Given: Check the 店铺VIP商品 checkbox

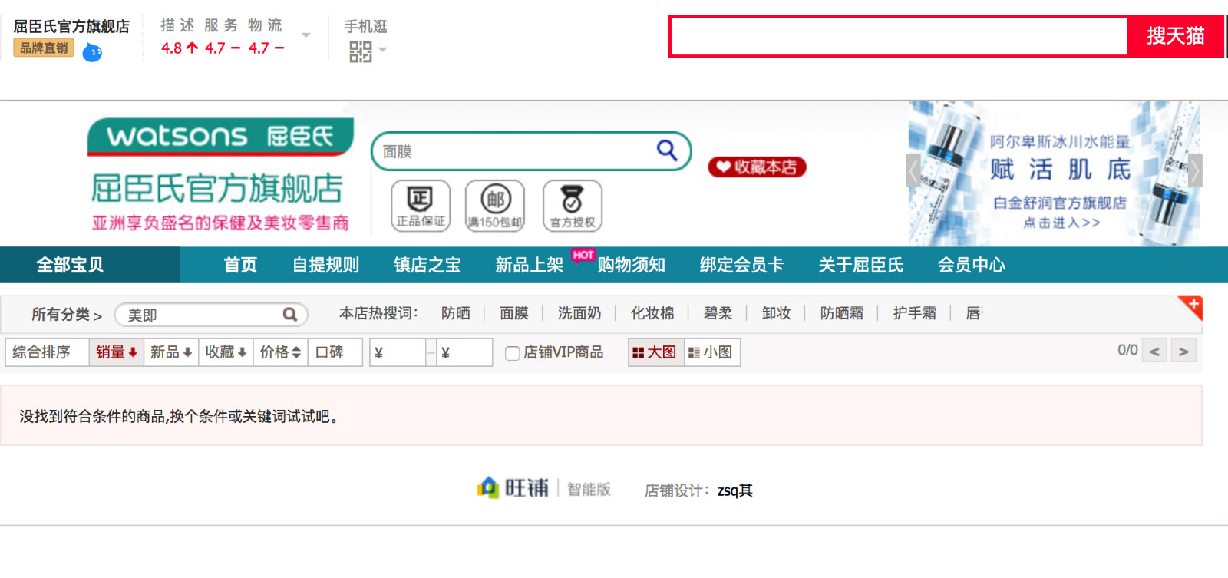Looking at the screenshot, I should click(512, 353).
